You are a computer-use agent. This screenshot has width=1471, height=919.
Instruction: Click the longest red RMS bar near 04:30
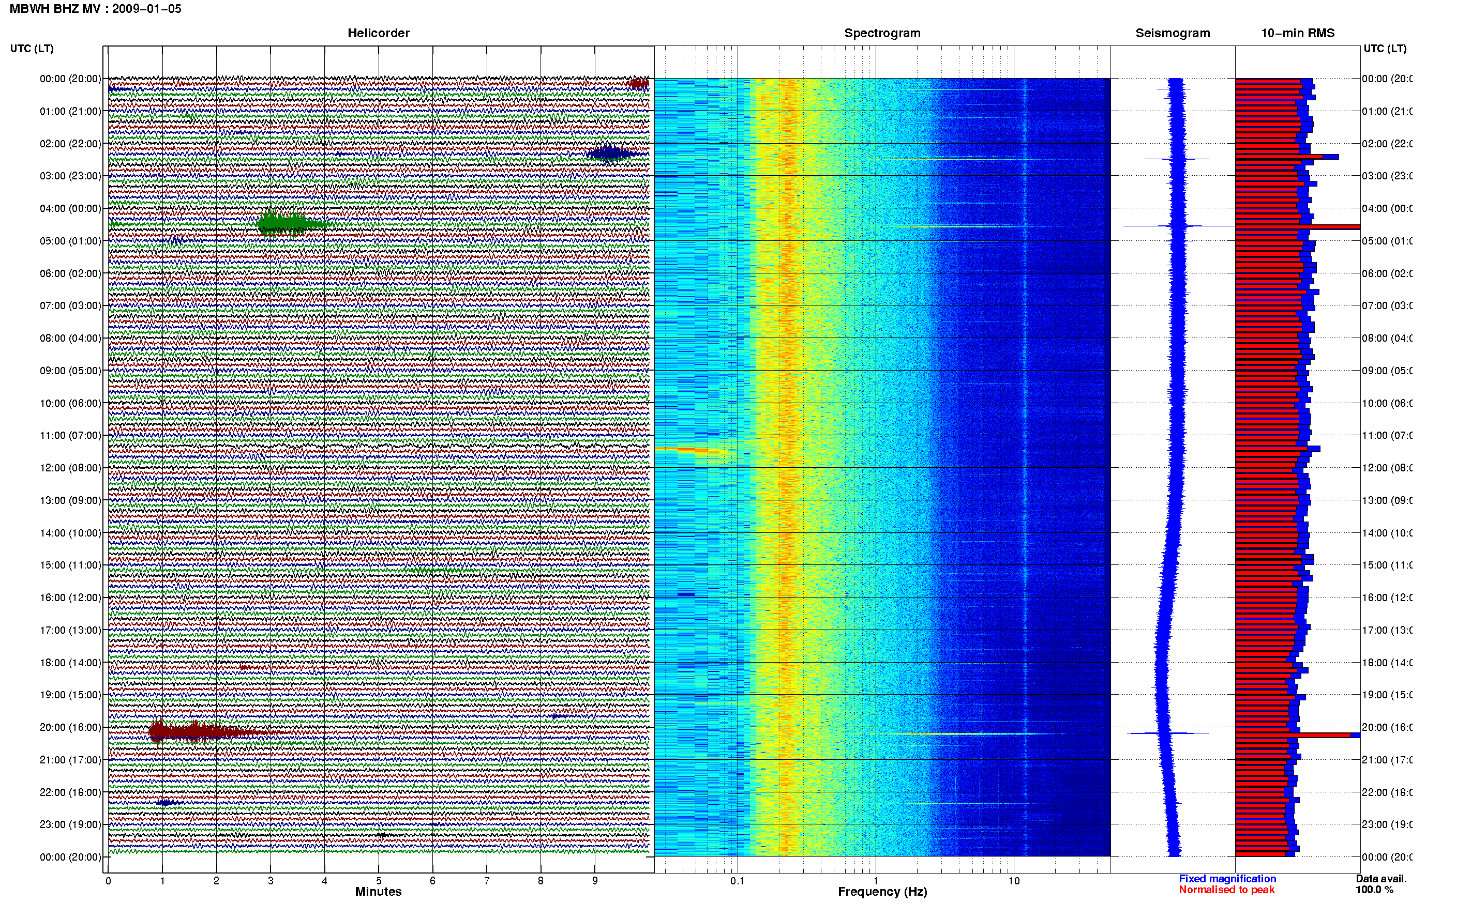pyautogui.click(x=1297, y=227)
